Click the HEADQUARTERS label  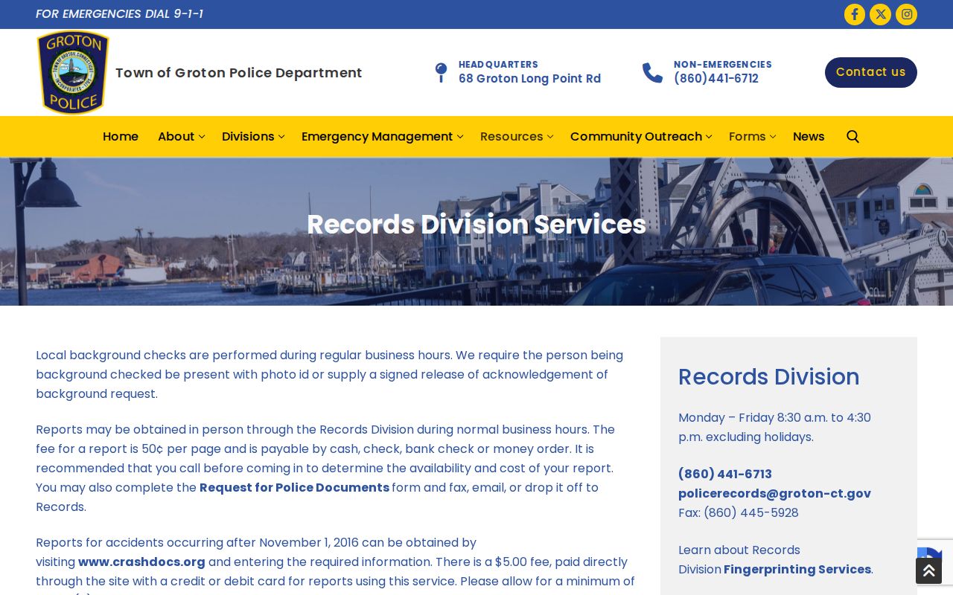pos(498,65)
